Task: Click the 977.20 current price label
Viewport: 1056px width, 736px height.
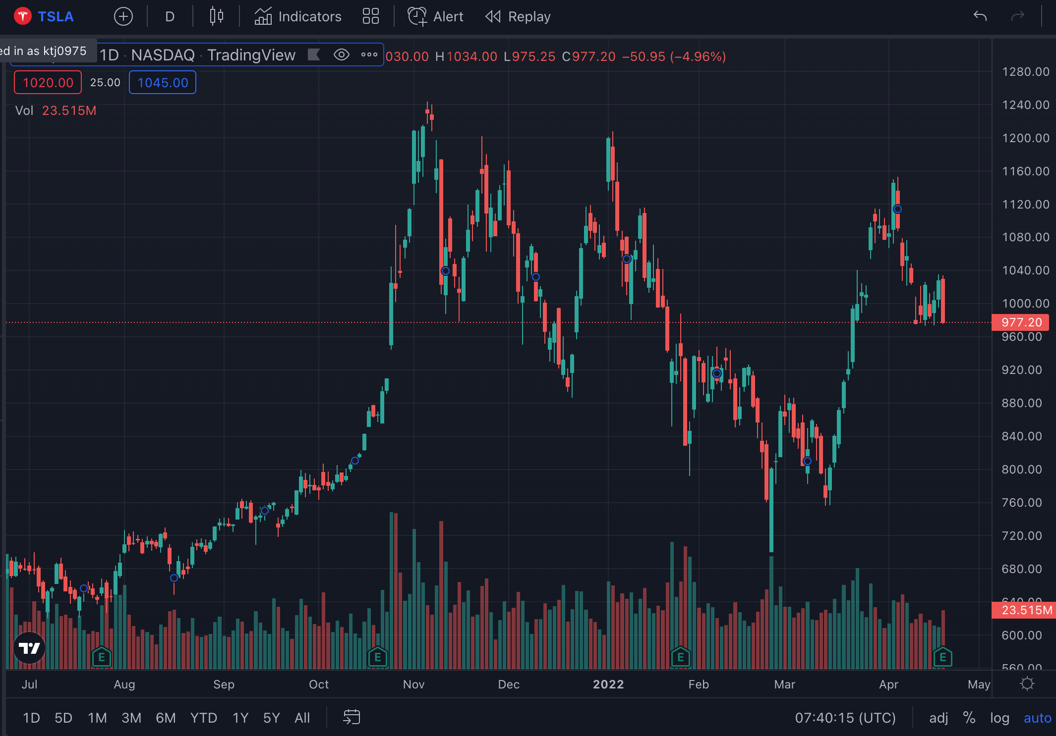Action: tap(1020, 322)
